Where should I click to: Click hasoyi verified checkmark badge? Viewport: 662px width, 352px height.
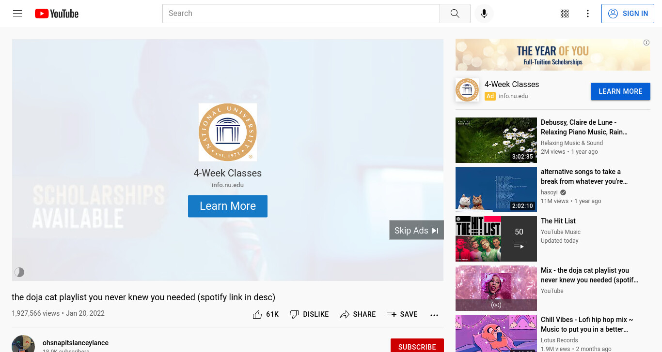tap(563, 192)
